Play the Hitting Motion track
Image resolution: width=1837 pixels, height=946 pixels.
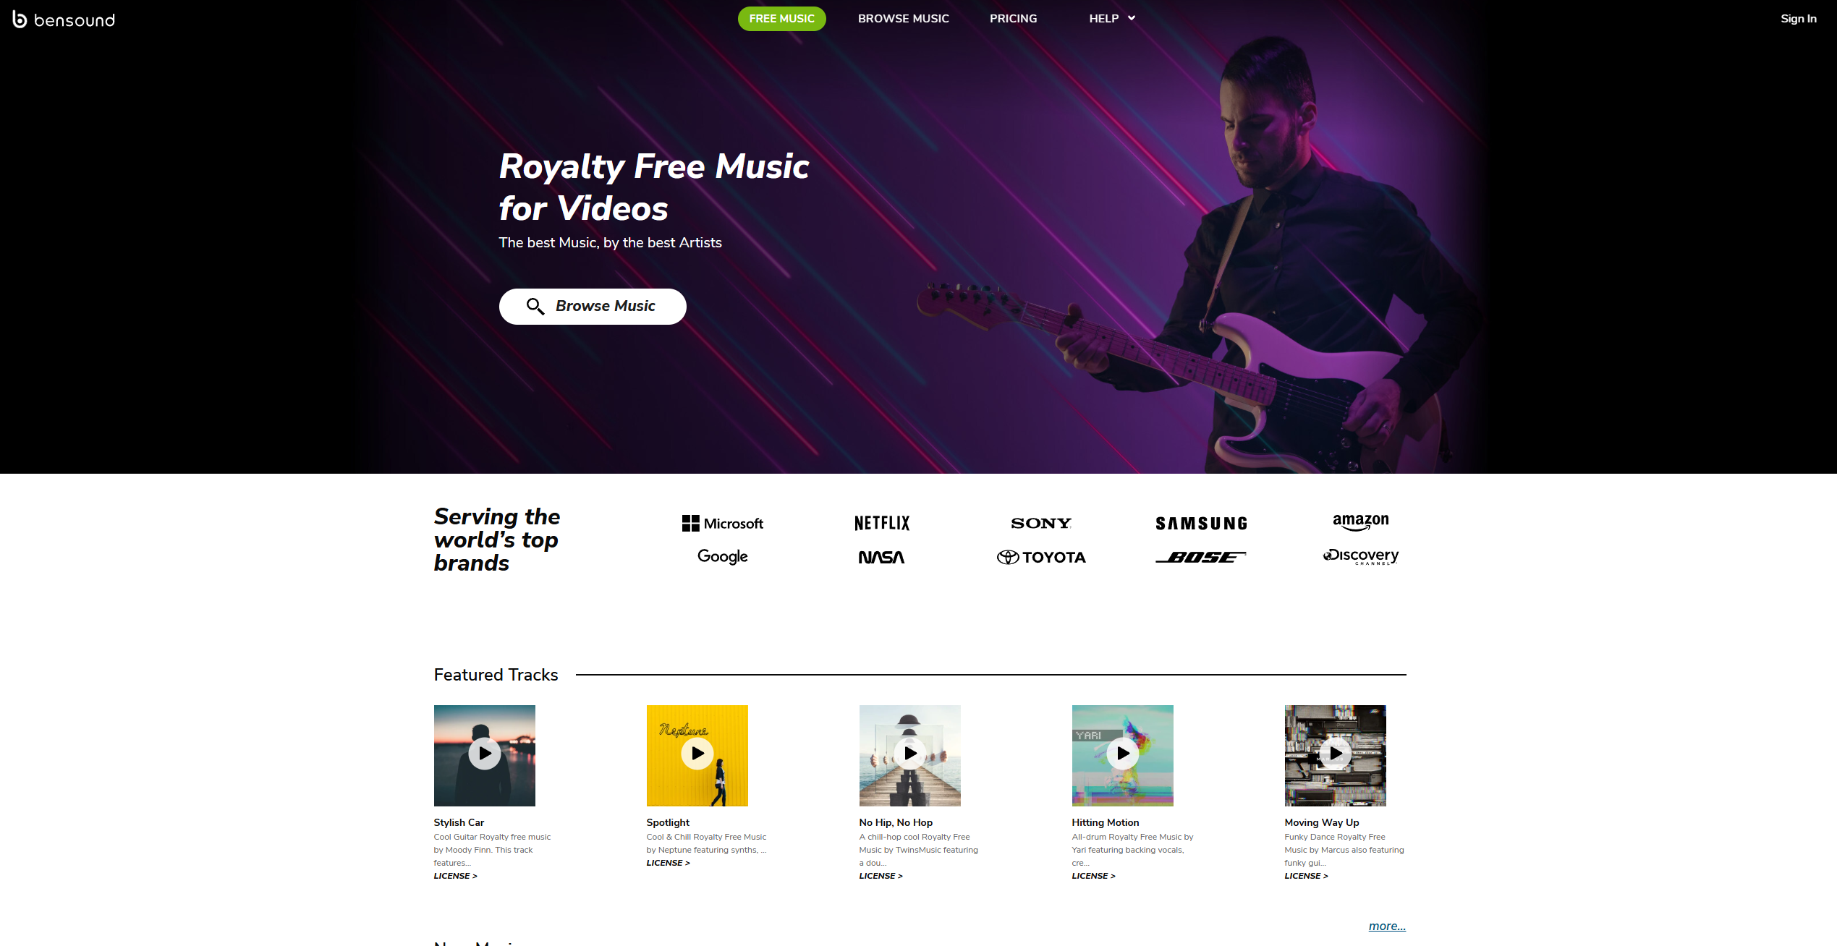[1123, 754]
